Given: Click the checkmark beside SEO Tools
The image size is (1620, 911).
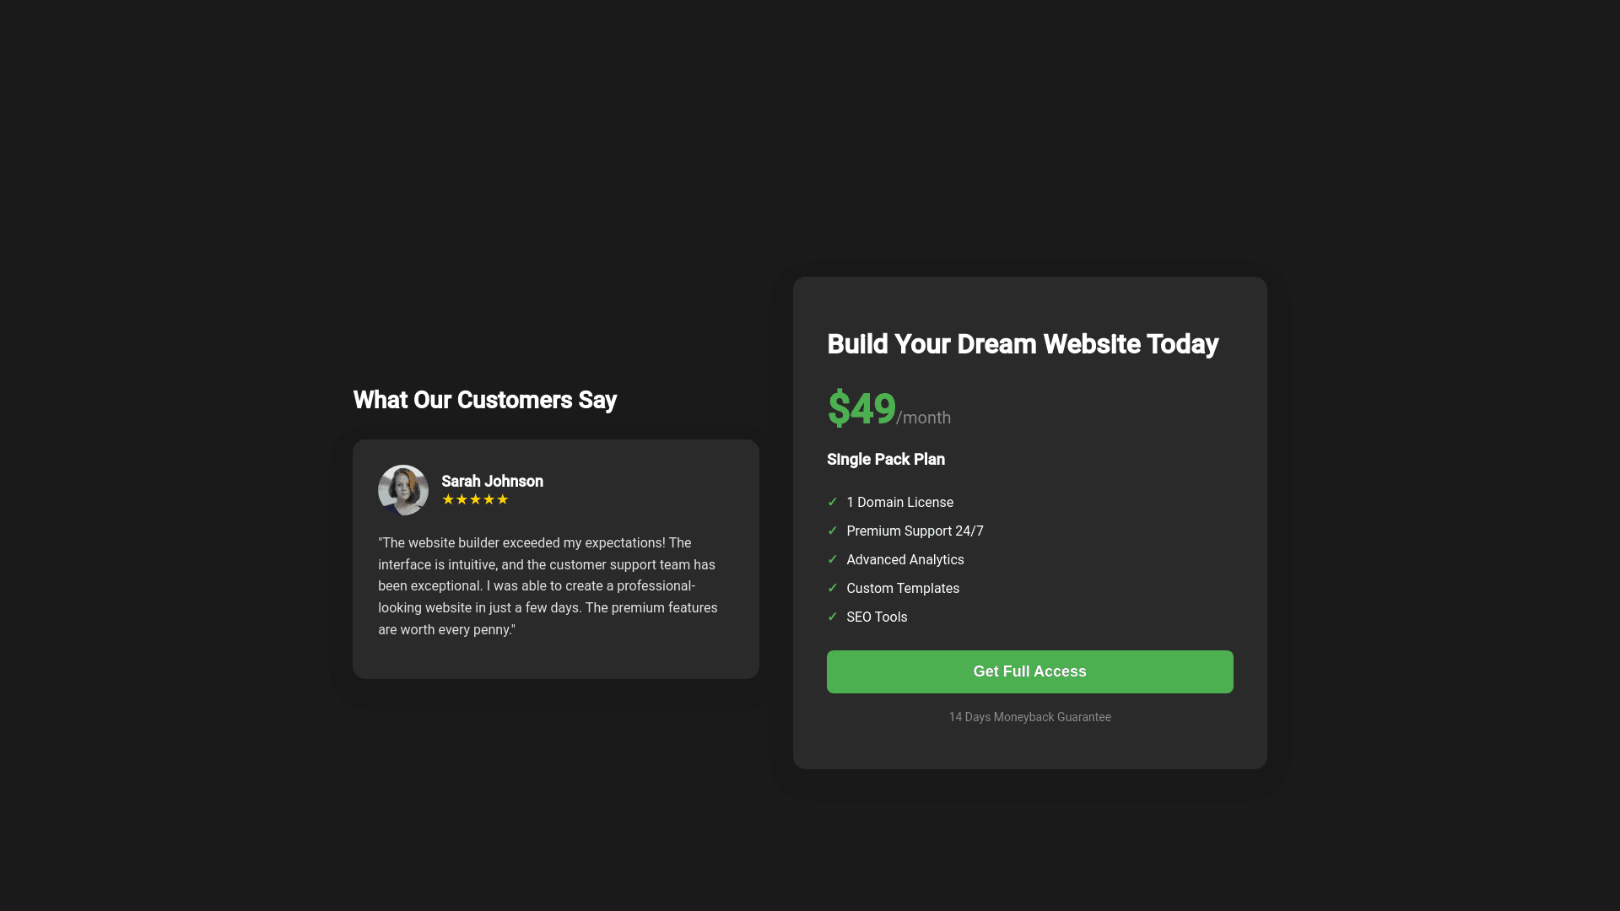Looking at the screenshot, I should pos(833,617).
